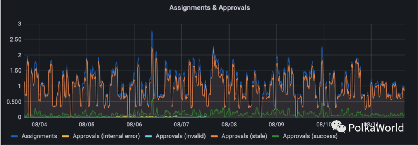Click the 08/08 x-axis date label

(x=229, y=124)
